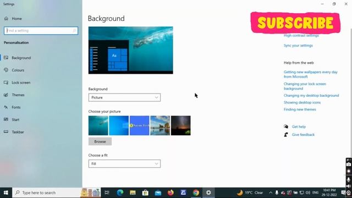Click the Give feedback person icon
The image size is (352, 198).
pyautogui.click(x=286, y=134)
